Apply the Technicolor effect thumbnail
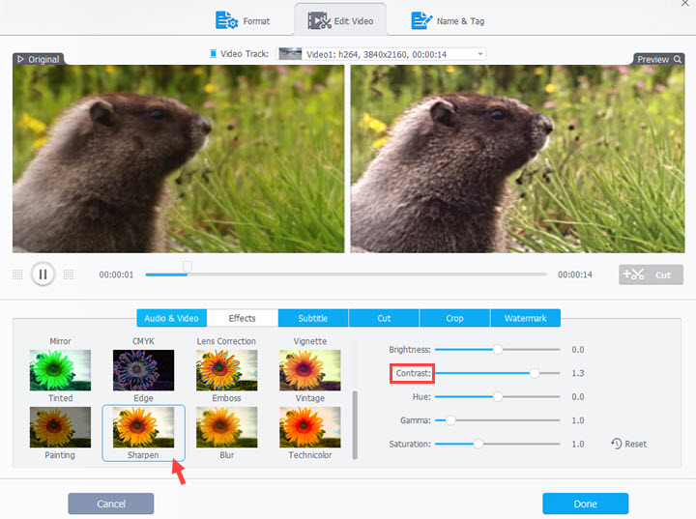This screenshot has width=696, height=519. (310, 427)
